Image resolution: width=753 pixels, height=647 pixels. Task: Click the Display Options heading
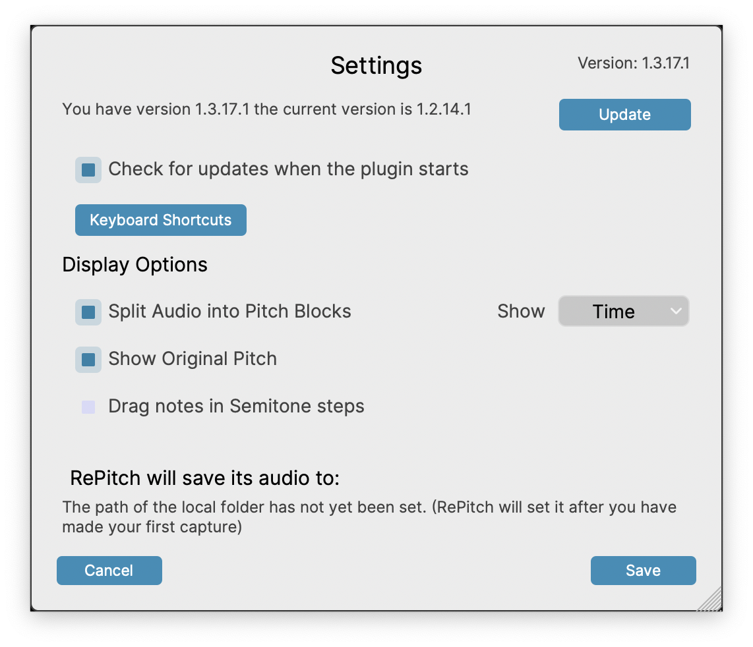(135, 265)
